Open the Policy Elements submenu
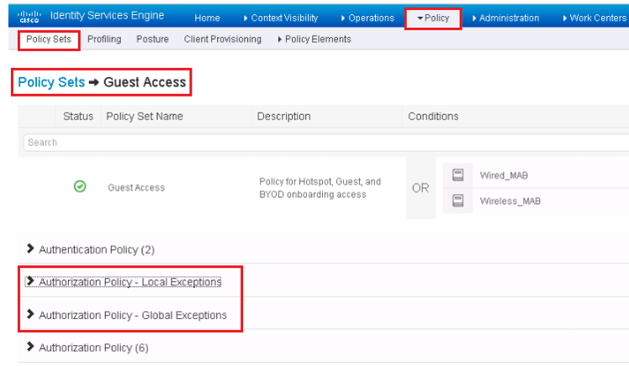The height and width of the screenshot is (366, 629). 314,39
